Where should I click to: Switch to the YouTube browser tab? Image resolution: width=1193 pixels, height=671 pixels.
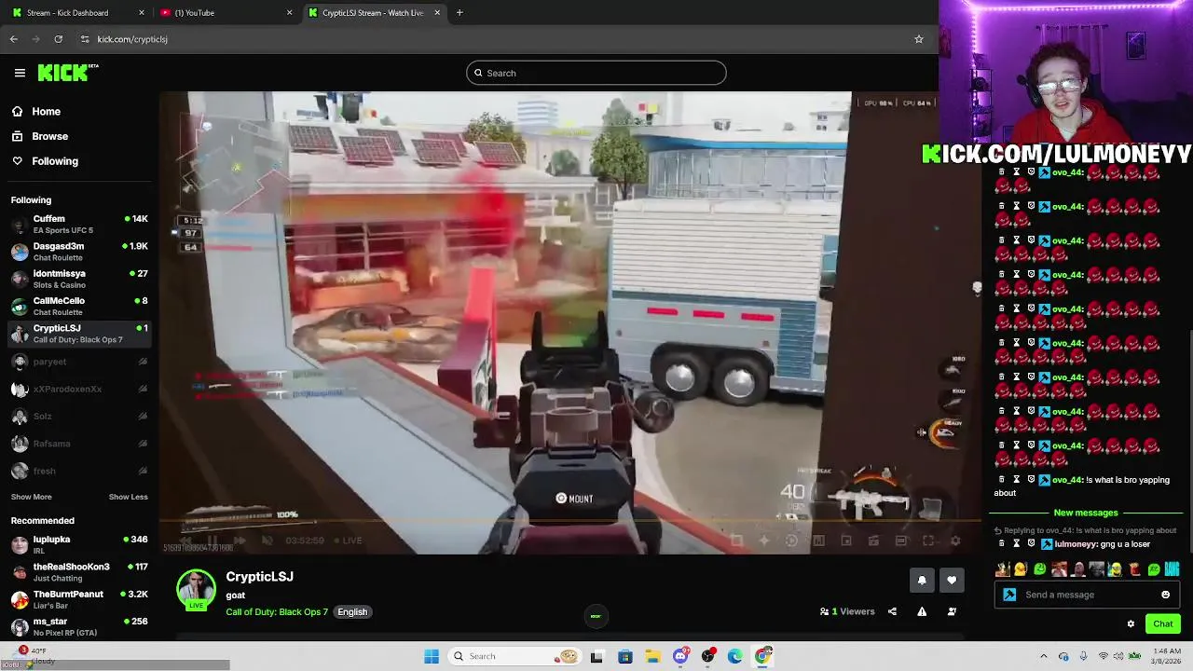[x=226, y=13]
